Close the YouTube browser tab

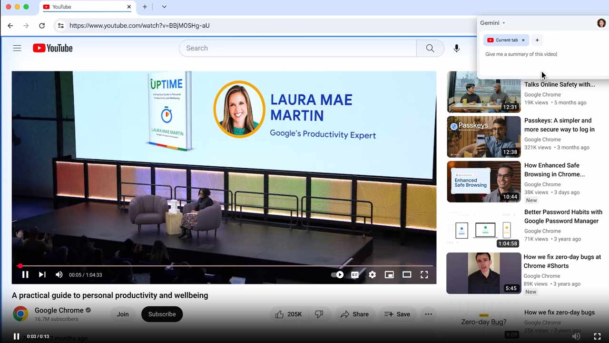[x=129, y=7]
